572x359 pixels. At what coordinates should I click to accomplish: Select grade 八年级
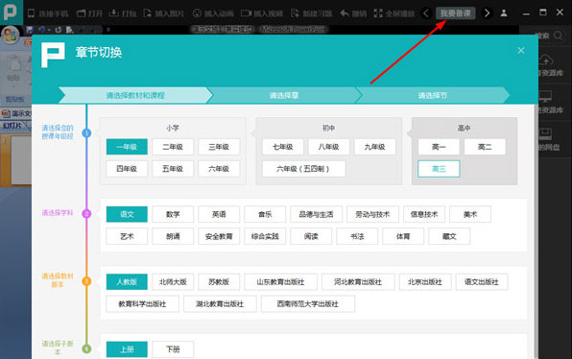tap(328, 147)
